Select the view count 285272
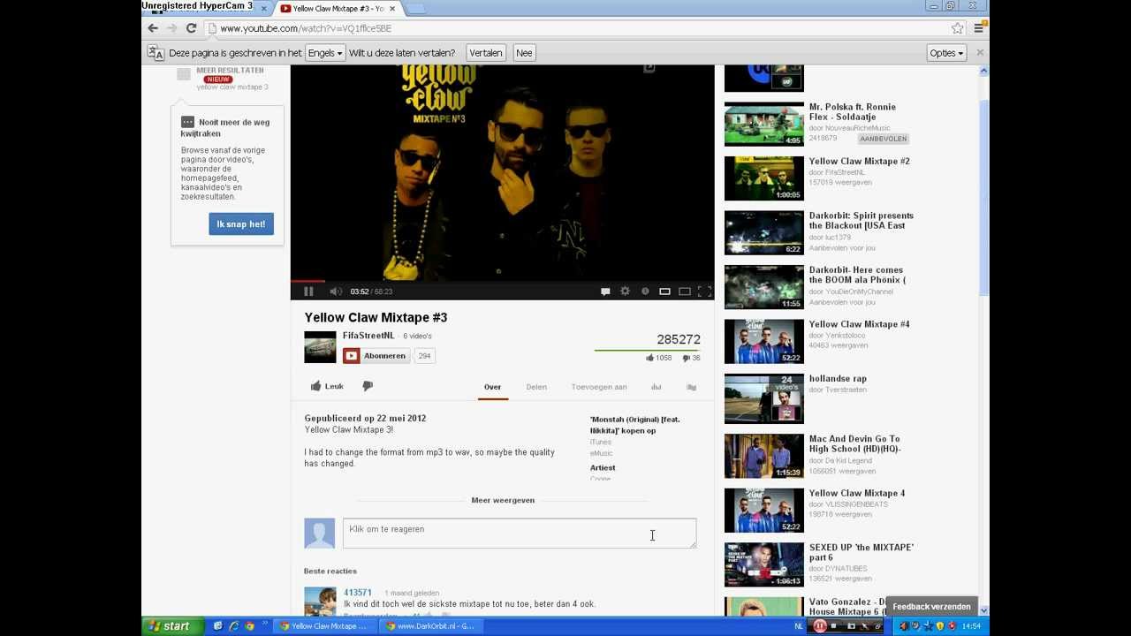The image size is (1131, 636). [x=679, y=339]
